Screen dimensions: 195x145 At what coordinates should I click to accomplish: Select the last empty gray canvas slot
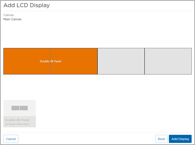pyautogui.click(x=168, y=61)
